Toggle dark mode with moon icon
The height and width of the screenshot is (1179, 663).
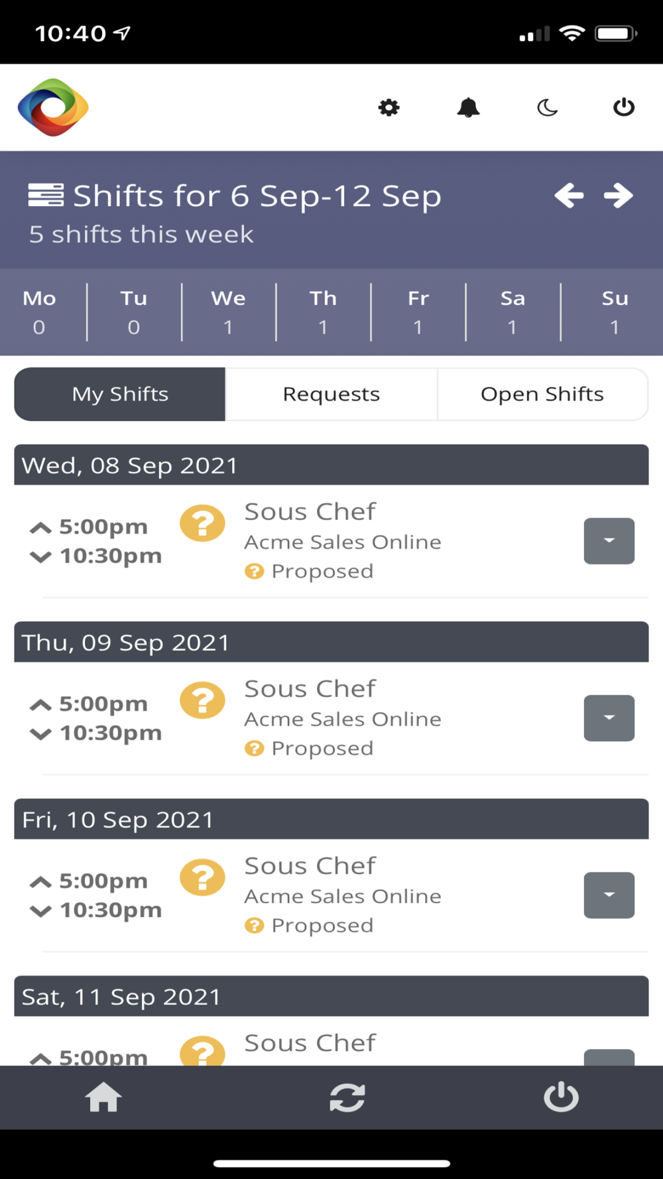(547, 107)
